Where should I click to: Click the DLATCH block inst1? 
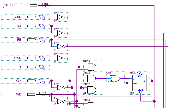139,83
